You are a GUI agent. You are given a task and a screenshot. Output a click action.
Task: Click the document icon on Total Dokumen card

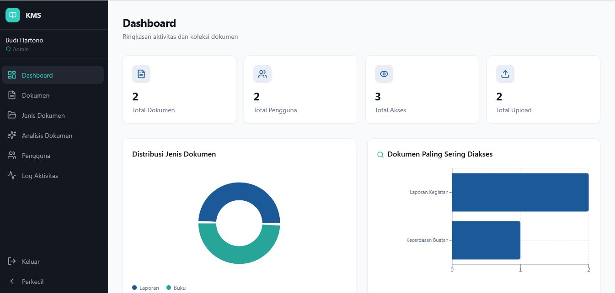tap(141, 74)
